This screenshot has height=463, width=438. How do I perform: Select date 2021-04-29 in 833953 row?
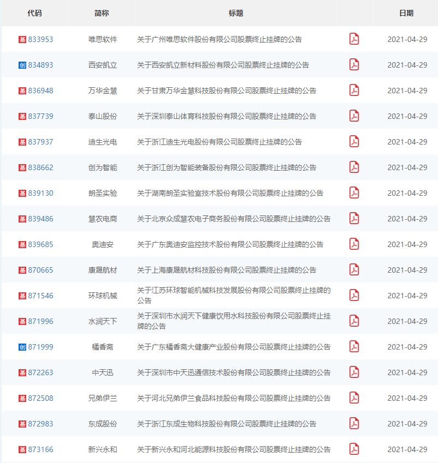[x=407, y=39]
